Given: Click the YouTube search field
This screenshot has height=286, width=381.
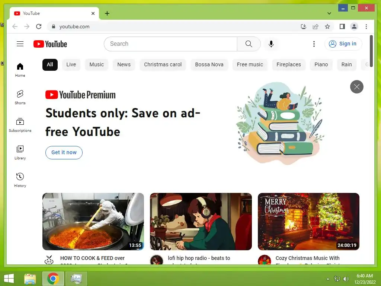Looking at the screenshot, I should click(x=170, y=44).
